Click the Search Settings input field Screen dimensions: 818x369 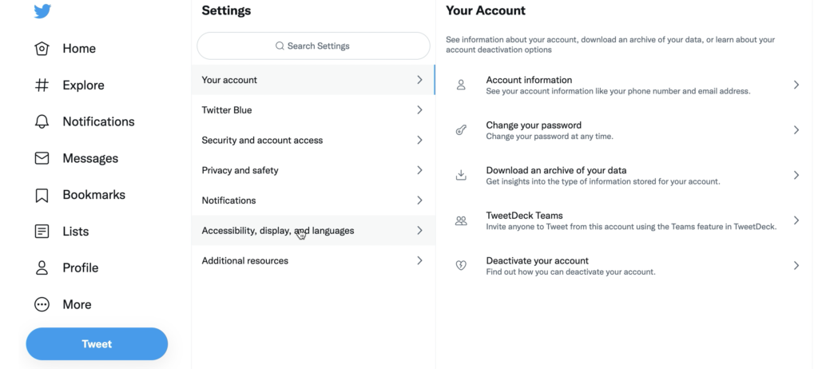[313, 46]
